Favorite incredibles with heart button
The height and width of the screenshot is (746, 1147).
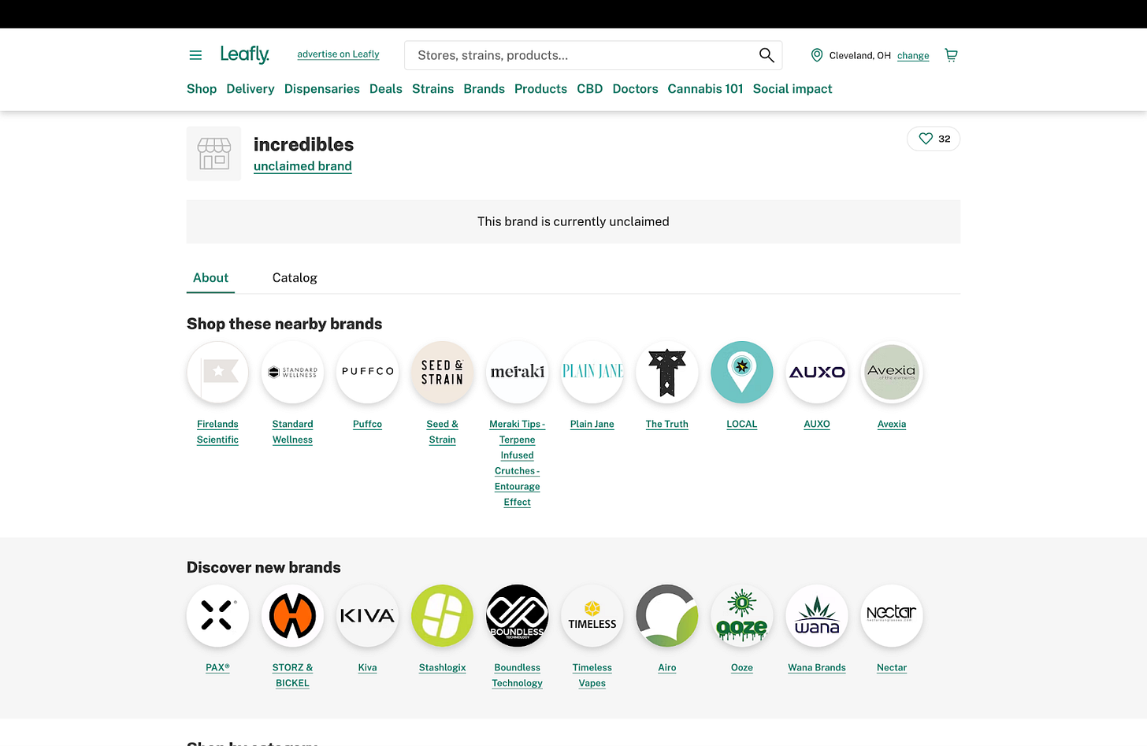[x=934, y=139]
